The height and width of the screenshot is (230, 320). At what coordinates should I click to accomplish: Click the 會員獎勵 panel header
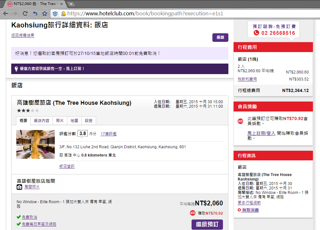[x=273, y=107]
